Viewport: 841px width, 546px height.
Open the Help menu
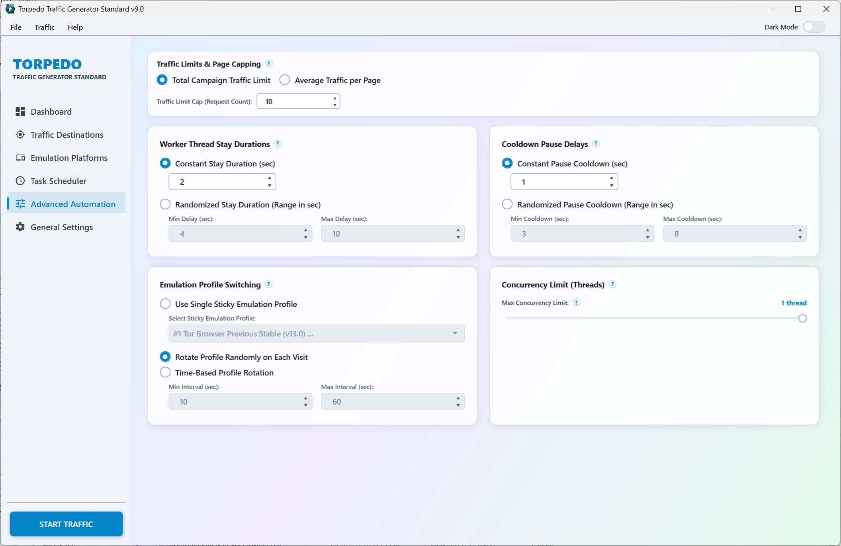point(75,27)
